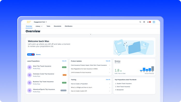Open the help question mark icon
Image resolution: width=181 pixels, height=102 pixels.
tap(144, 22)
